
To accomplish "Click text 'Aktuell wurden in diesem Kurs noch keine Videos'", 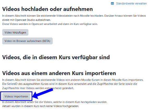I will click(32, 106).
